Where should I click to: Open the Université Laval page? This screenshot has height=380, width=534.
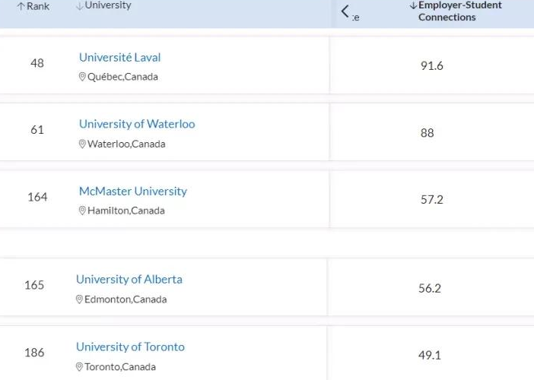pyautogui.click(x=119, y=57)
